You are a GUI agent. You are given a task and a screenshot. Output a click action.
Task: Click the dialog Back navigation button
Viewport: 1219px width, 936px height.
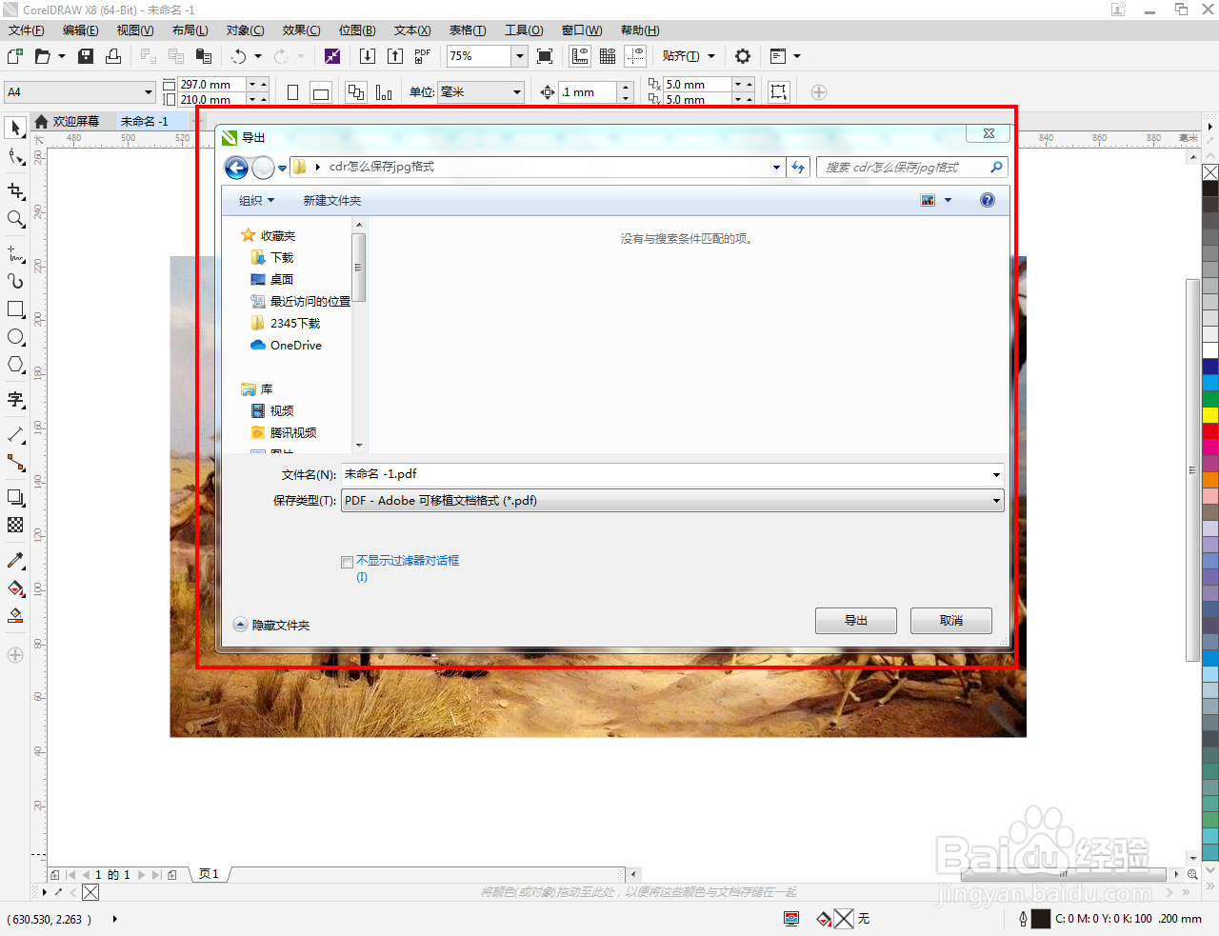click(x=236, y=168)
